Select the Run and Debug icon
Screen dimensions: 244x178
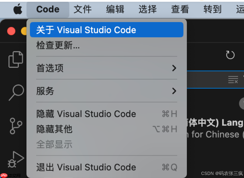coord(16,159)
